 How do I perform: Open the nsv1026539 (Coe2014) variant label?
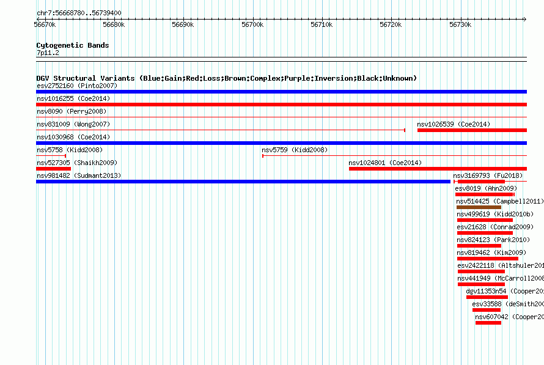(454, 124)
